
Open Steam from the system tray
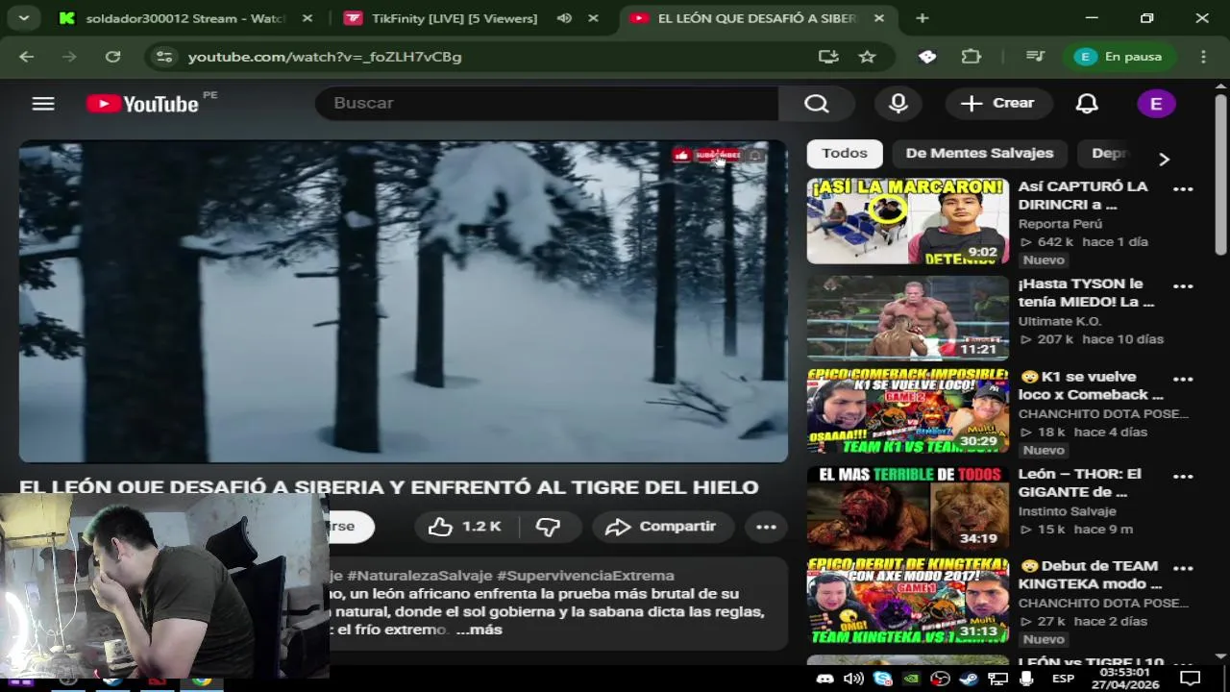pos(969,680)
